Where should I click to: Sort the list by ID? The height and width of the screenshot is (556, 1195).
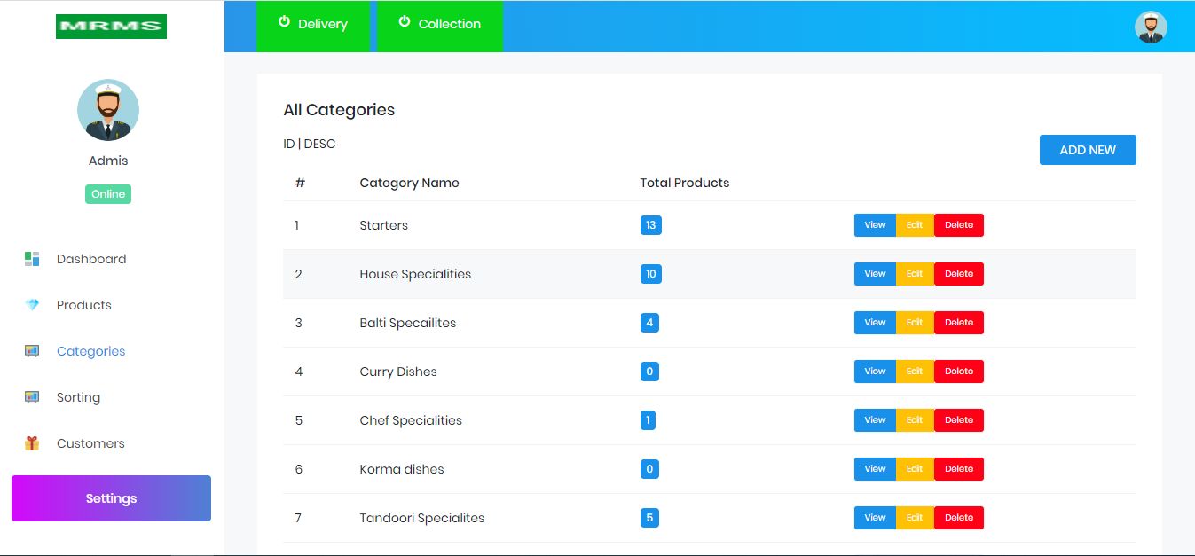pos(288,144)
